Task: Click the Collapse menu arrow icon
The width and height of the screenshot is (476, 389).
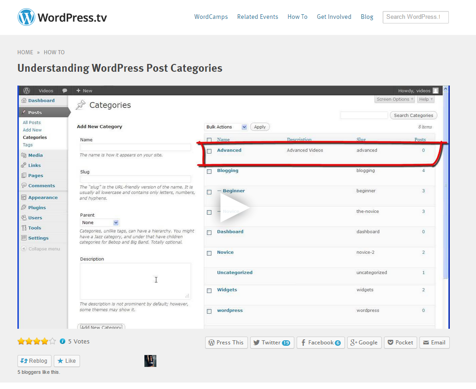Action: (x=23, y=248)
